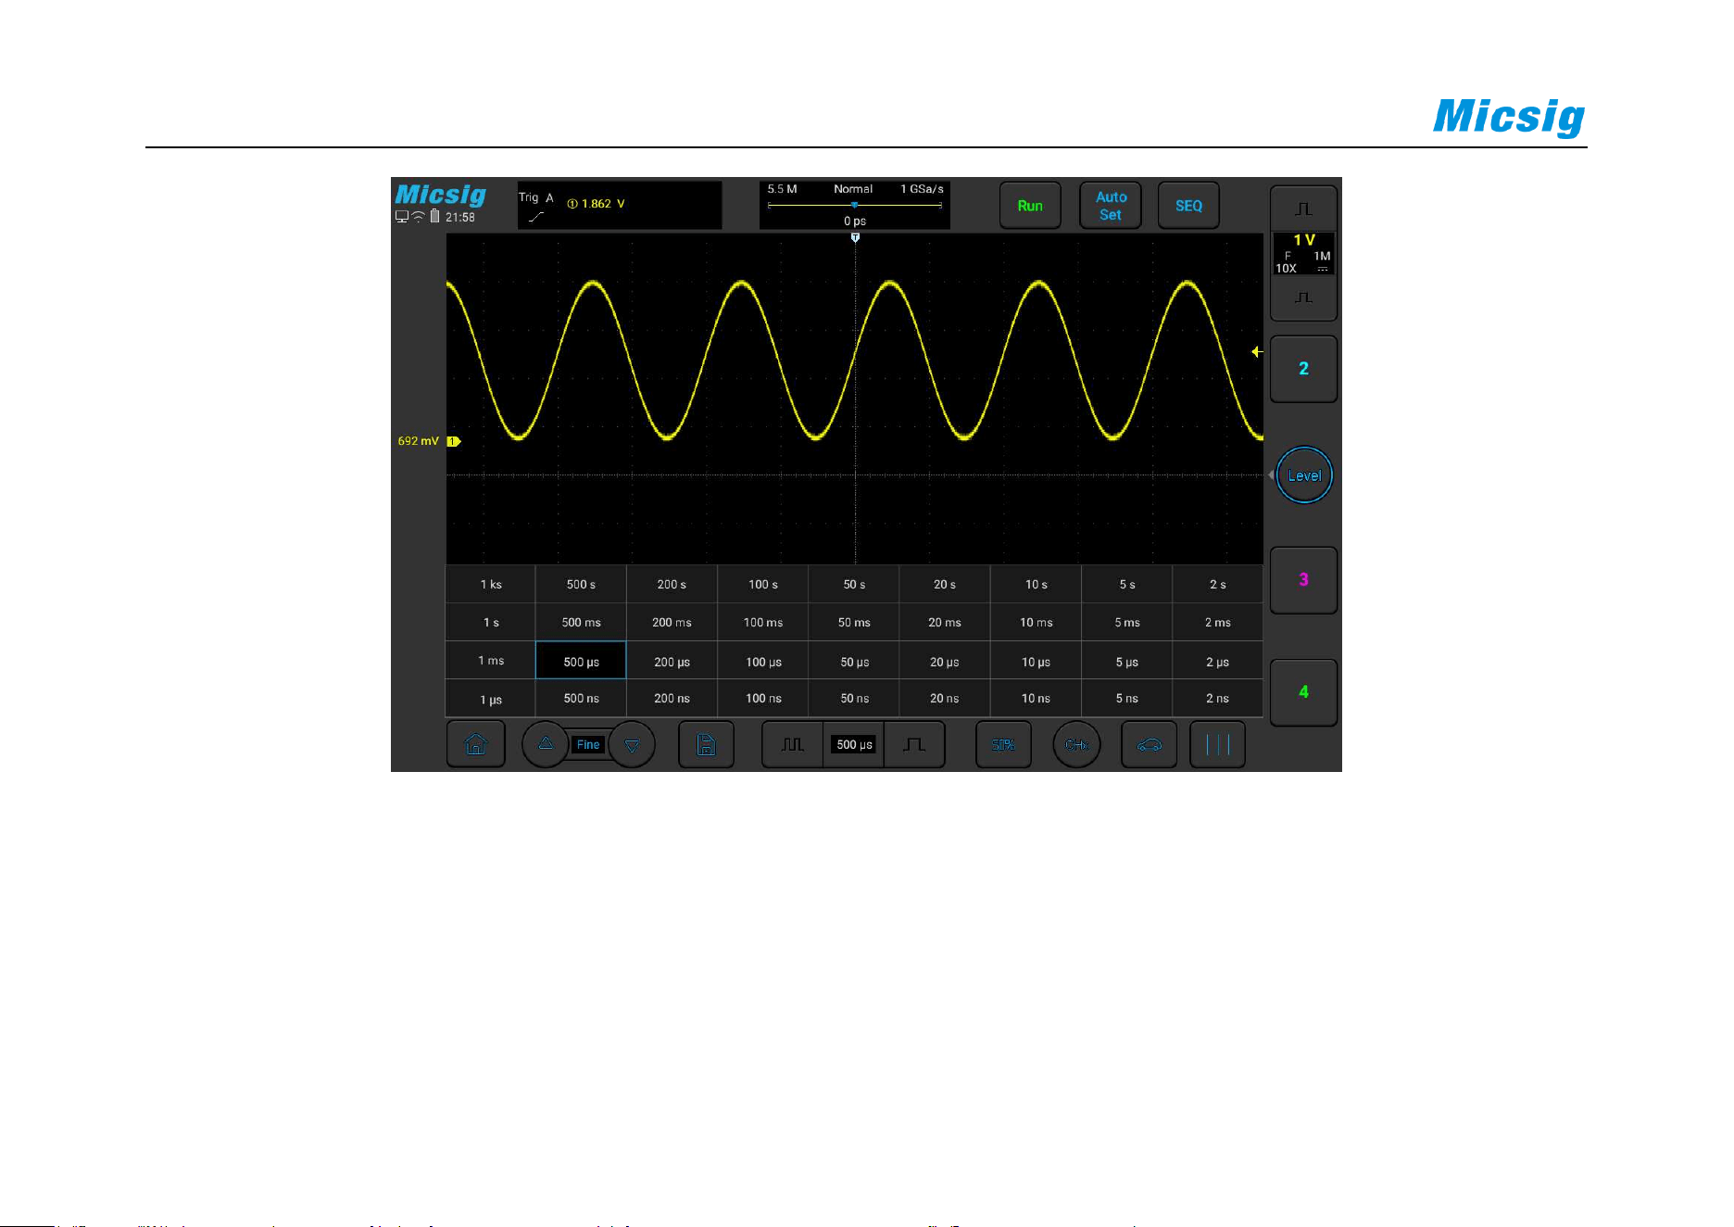1734x1227 pixels.
Task: Open the memory depth and sample rate panel
Action: 854,205
